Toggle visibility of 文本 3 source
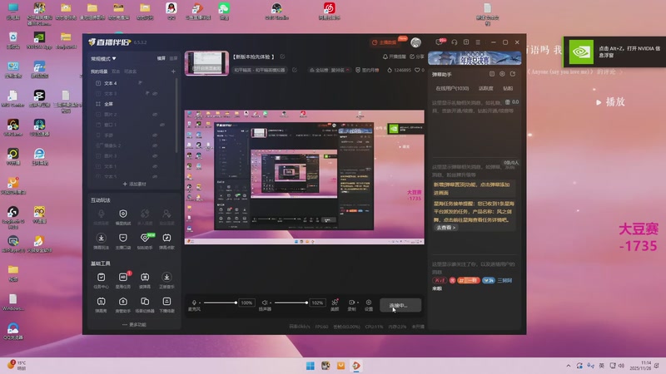 coord(155,94)
